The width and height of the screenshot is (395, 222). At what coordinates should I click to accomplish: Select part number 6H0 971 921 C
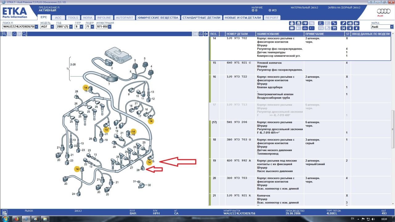[239, 63]
